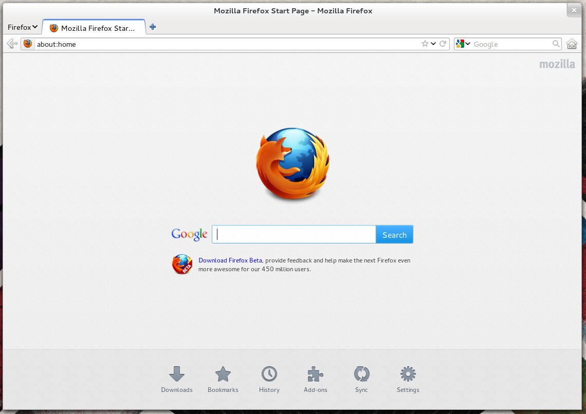Click the Firefox site identity icon in URL bar
Image resolution: width=586 pixels, height=414 pixels.
pos(28,44)
